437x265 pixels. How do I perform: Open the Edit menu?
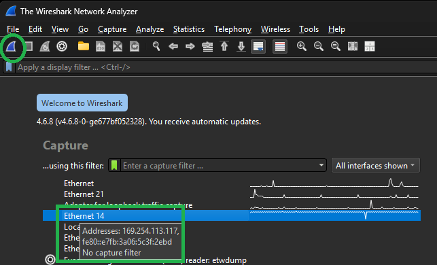pyautogui.click(x=35, y=29)
